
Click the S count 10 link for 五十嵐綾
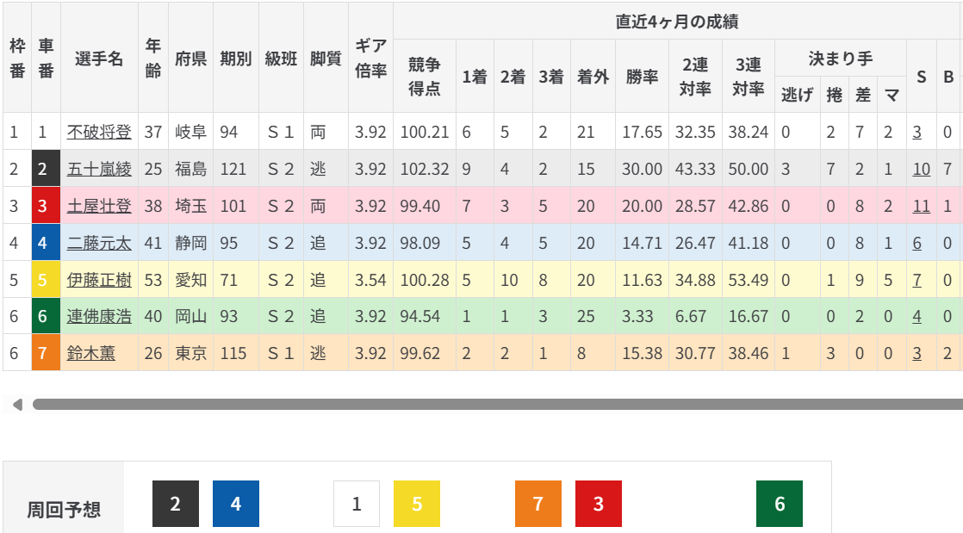coord(922,169)
